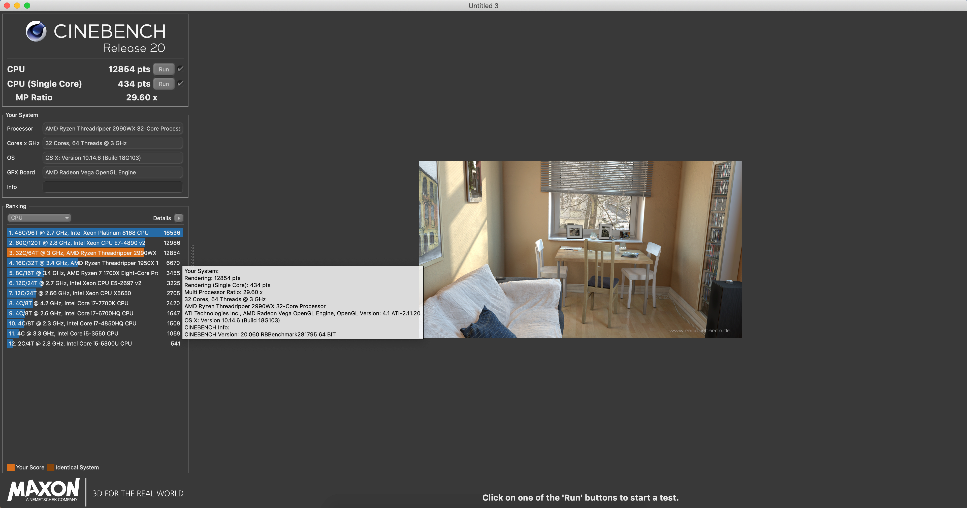The width and height of the screenshot is (967, 508).
Task: Toggle the checkbox beside CPU Run button
Action: [x=181, y=69]
